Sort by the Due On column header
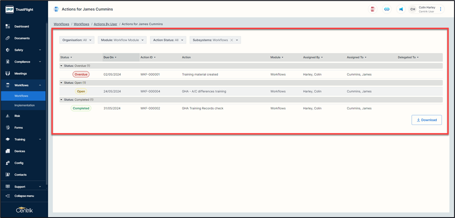 (x=110, y=57)
